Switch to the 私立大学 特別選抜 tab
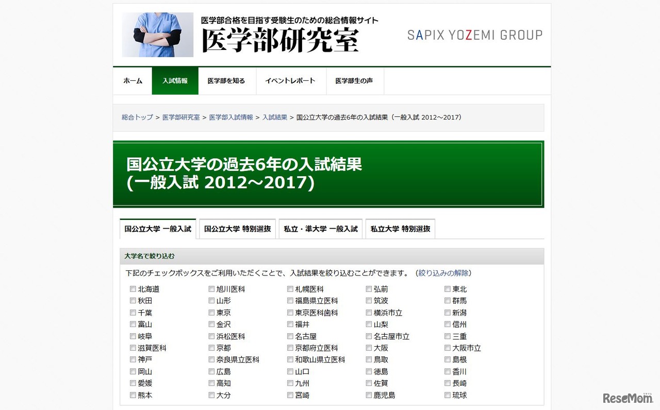Image resolution: width=660 pixels, height=410 pixels. click(400, 229)
